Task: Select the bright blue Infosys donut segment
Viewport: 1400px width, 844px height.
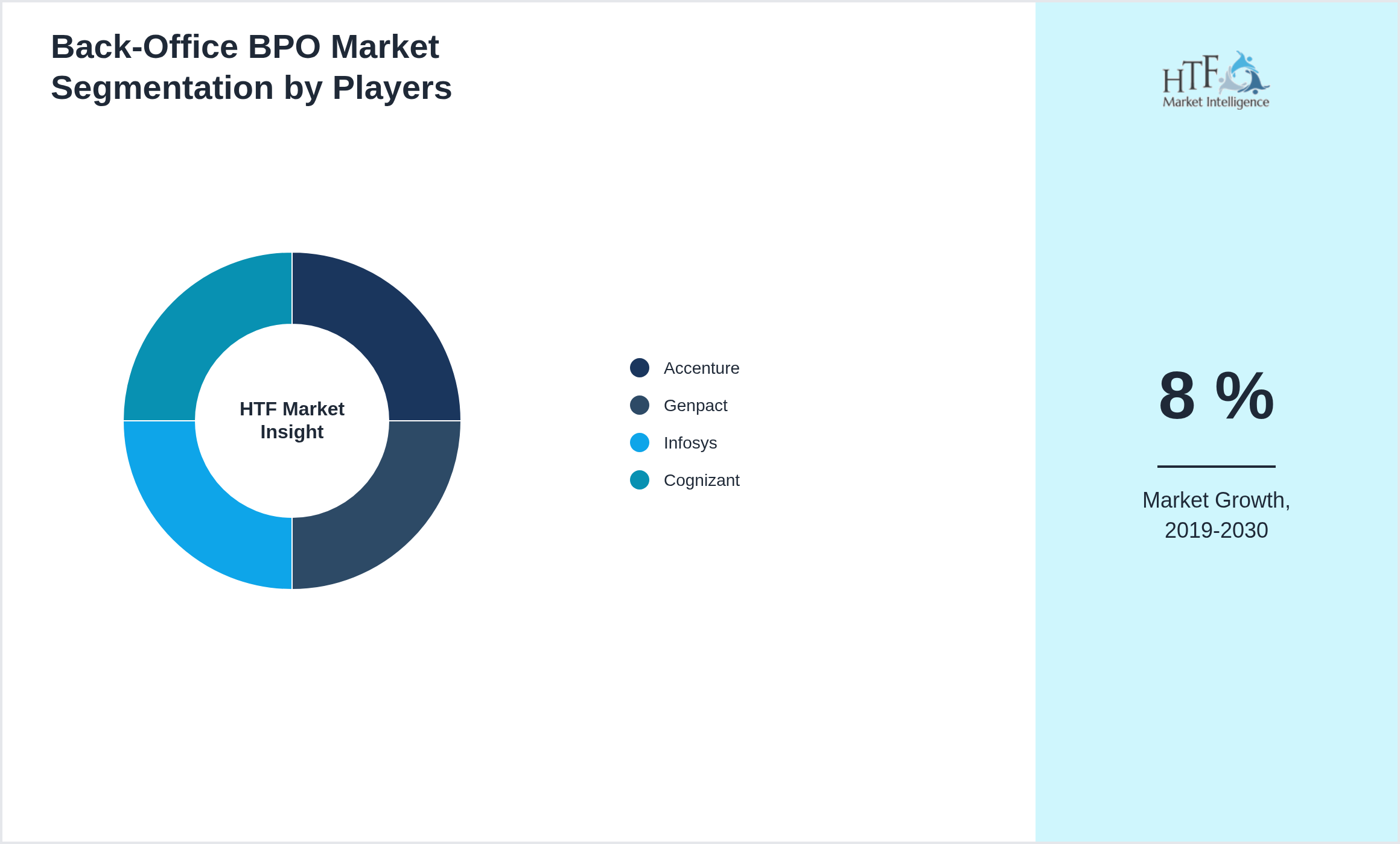Action: pyautogui.click(x=198, y=515)
